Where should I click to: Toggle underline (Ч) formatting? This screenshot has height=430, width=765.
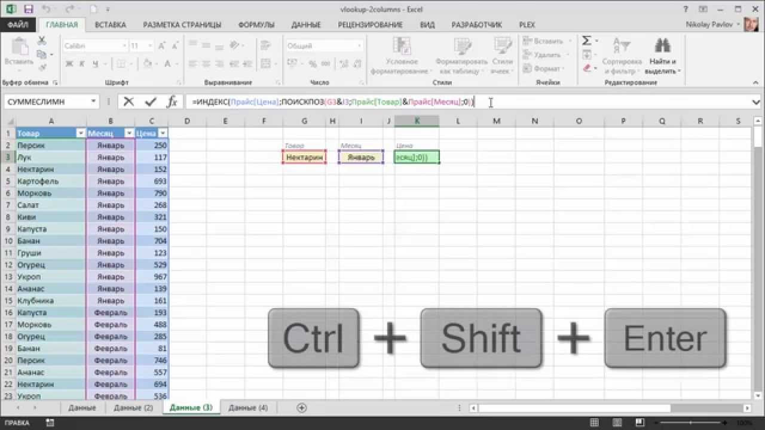pos(94,63)
